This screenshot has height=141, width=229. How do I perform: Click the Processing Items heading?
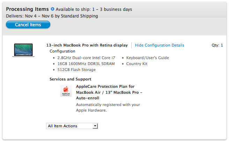pos(27,9)
